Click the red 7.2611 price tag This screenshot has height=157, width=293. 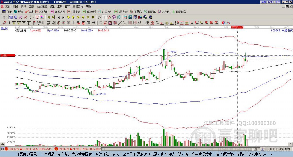coord(8,55)
